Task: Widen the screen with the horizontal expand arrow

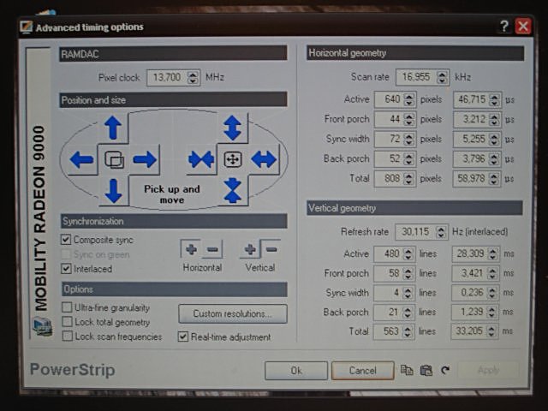Action: [264, 159]
